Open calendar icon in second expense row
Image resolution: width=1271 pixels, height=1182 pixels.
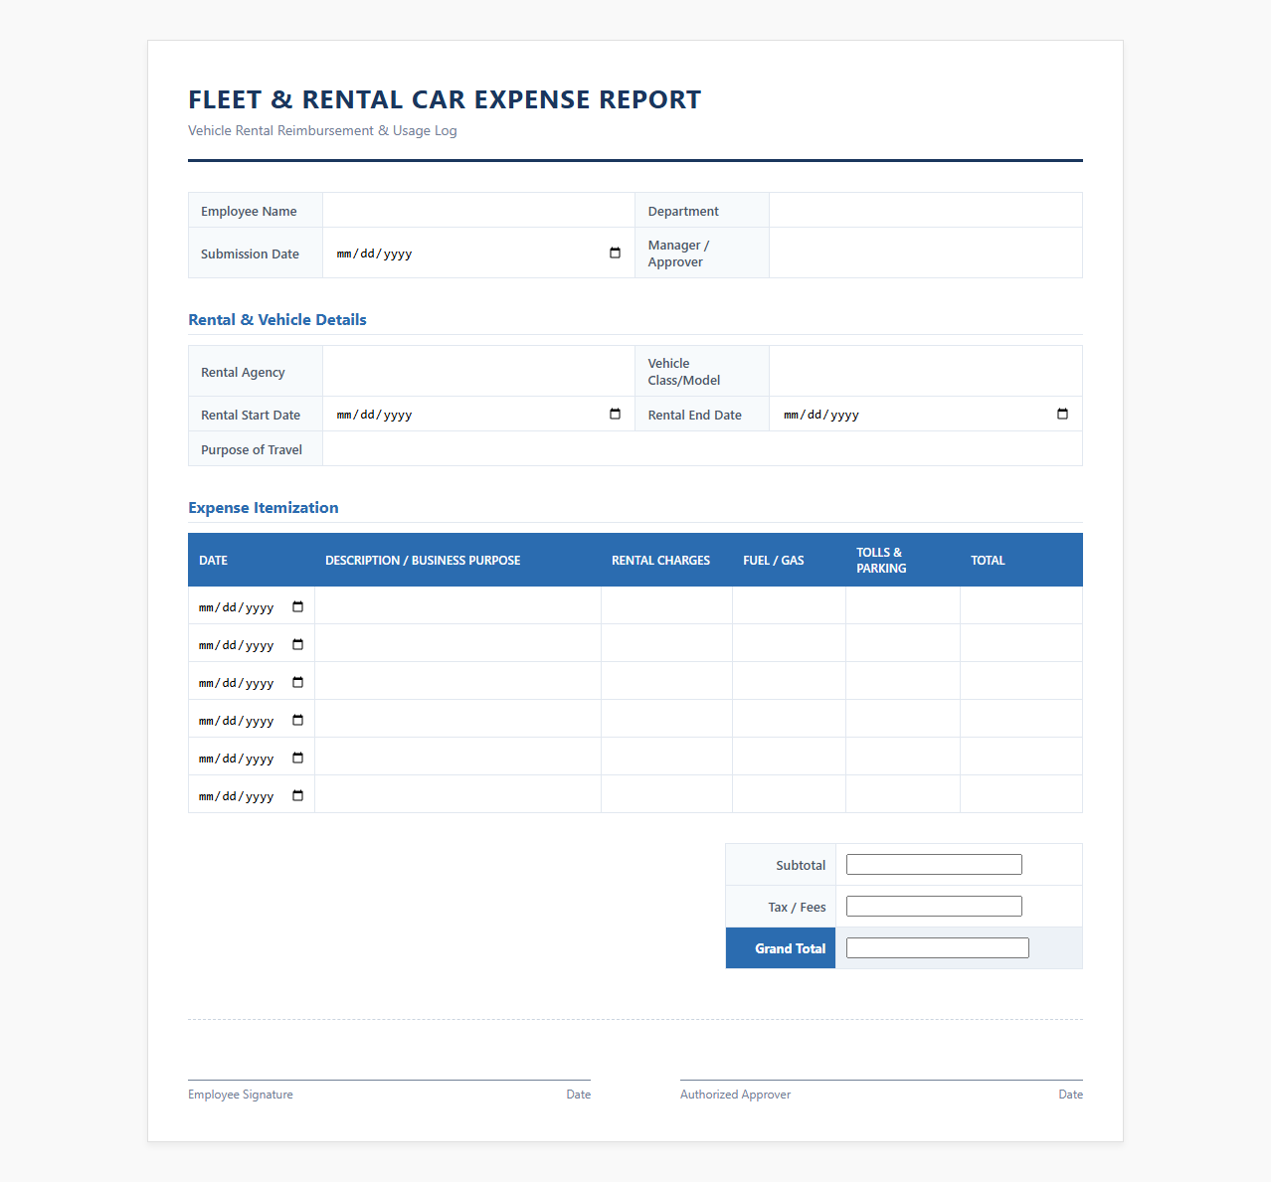click(297, 645)
